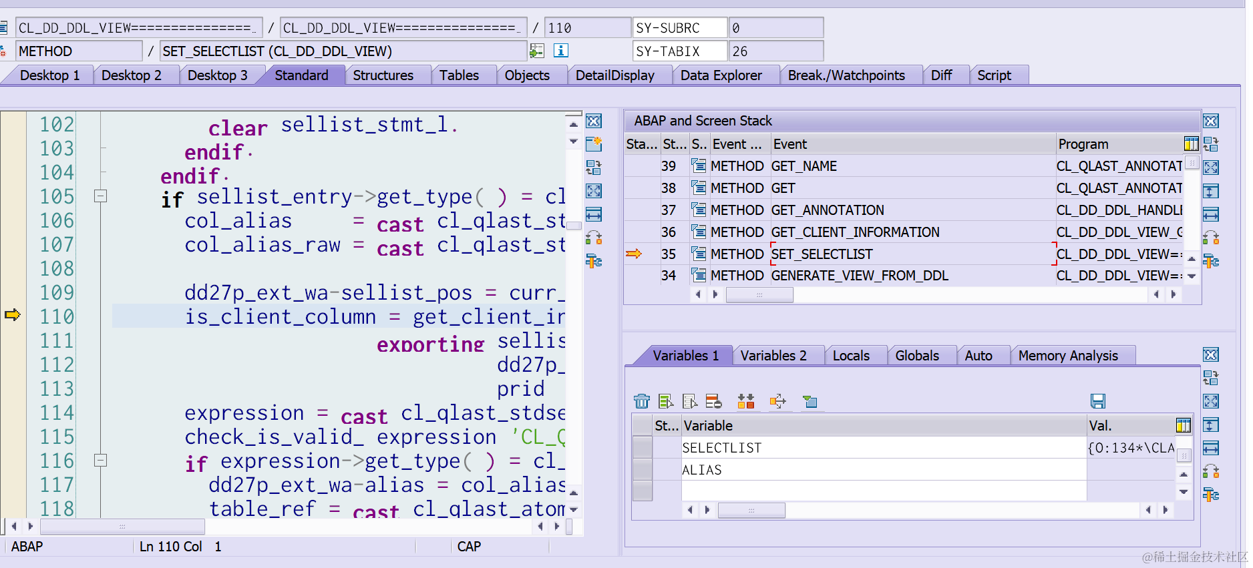Click blue info icon next to SET_SELECTLIST
1253x568 pixels.
pos(561,51)
